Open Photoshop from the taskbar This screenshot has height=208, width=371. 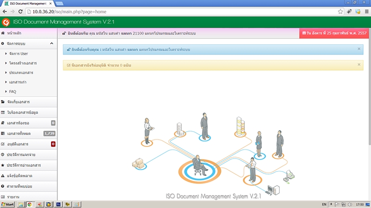click(58, 204)
